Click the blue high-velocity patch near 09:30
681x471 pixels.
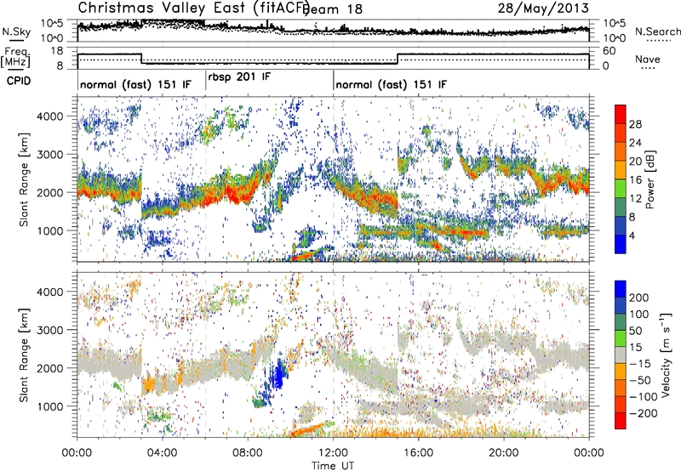(278, 374)
